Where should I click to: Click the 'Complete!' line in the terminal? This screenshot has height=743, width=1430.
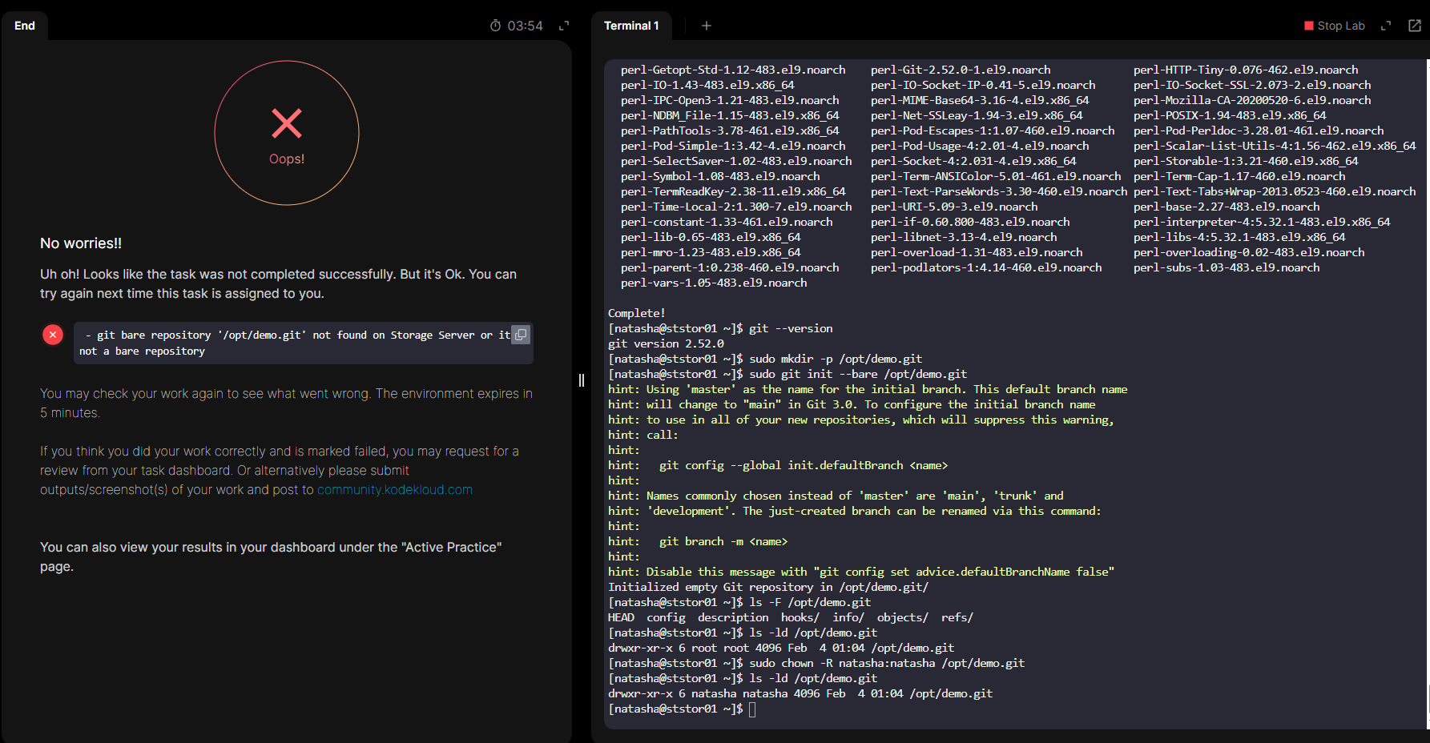(x=637, y=313)
